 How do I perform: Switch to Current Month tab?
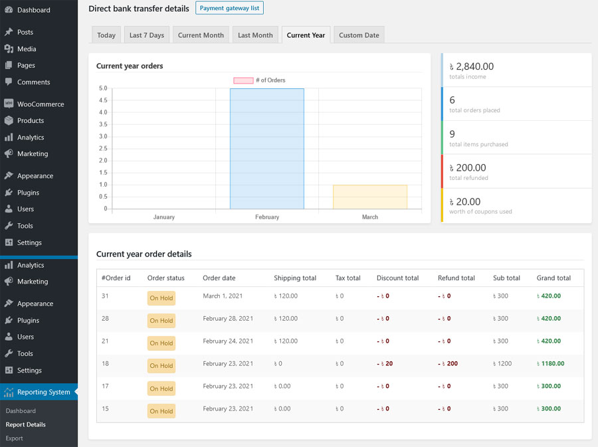point(201,35)
